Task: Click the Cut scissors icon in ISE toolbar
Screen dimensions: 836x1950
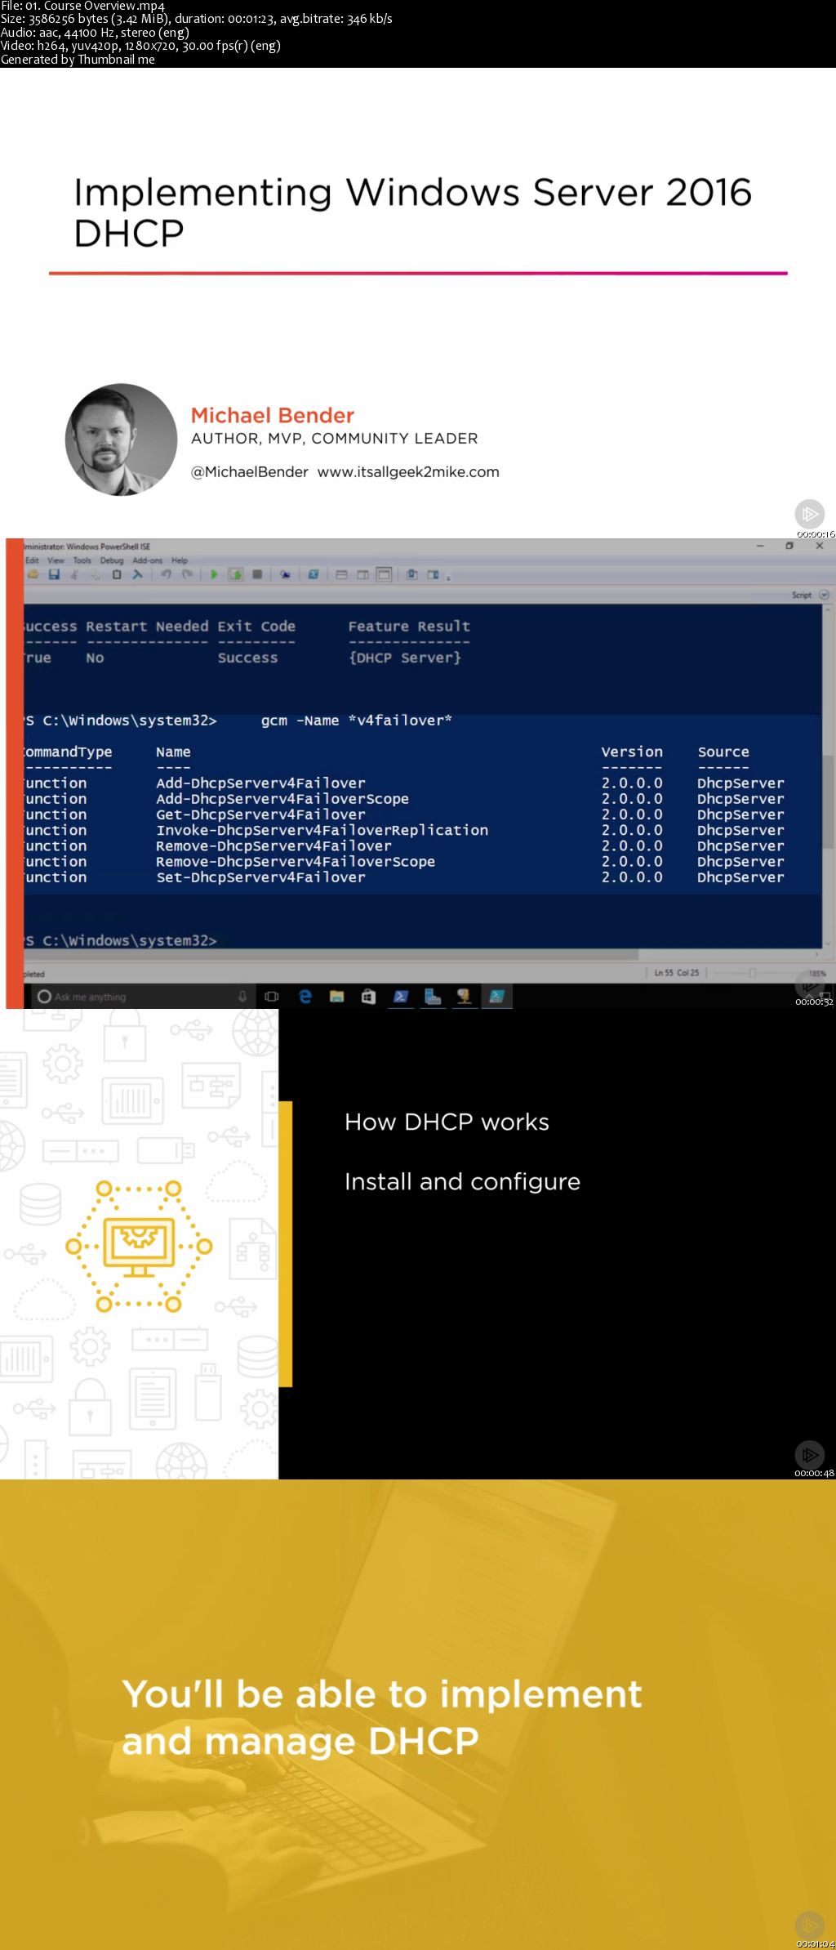Action: (x=74, y=574)
